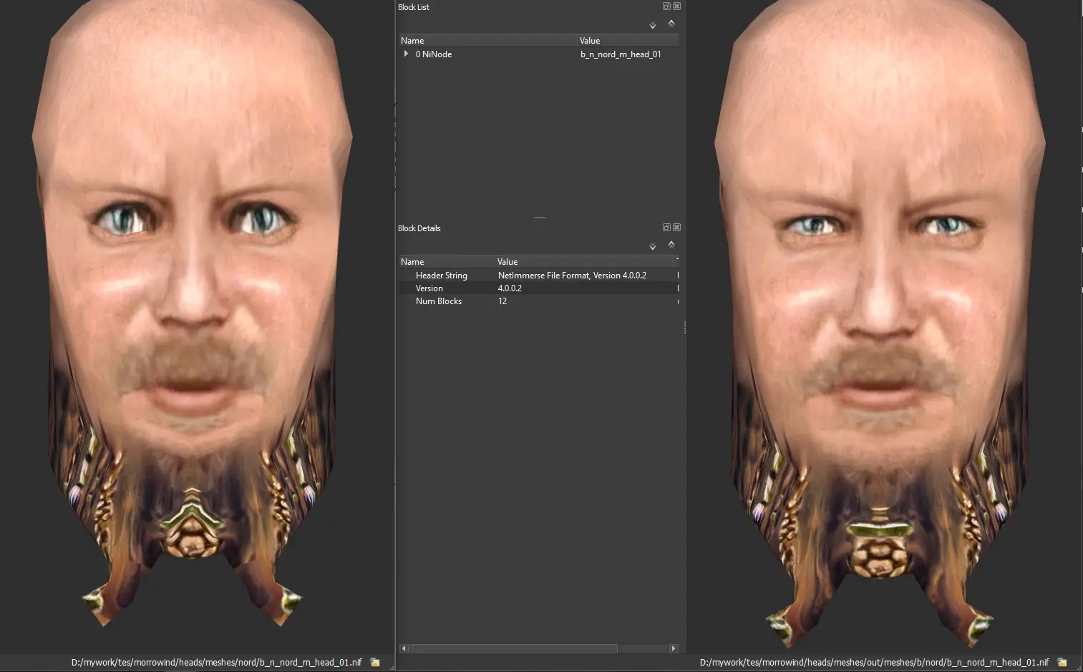The image size is (1083, 672).
Task: Click the 4.0.0.2 version value
Action: [x=510, y=288]
